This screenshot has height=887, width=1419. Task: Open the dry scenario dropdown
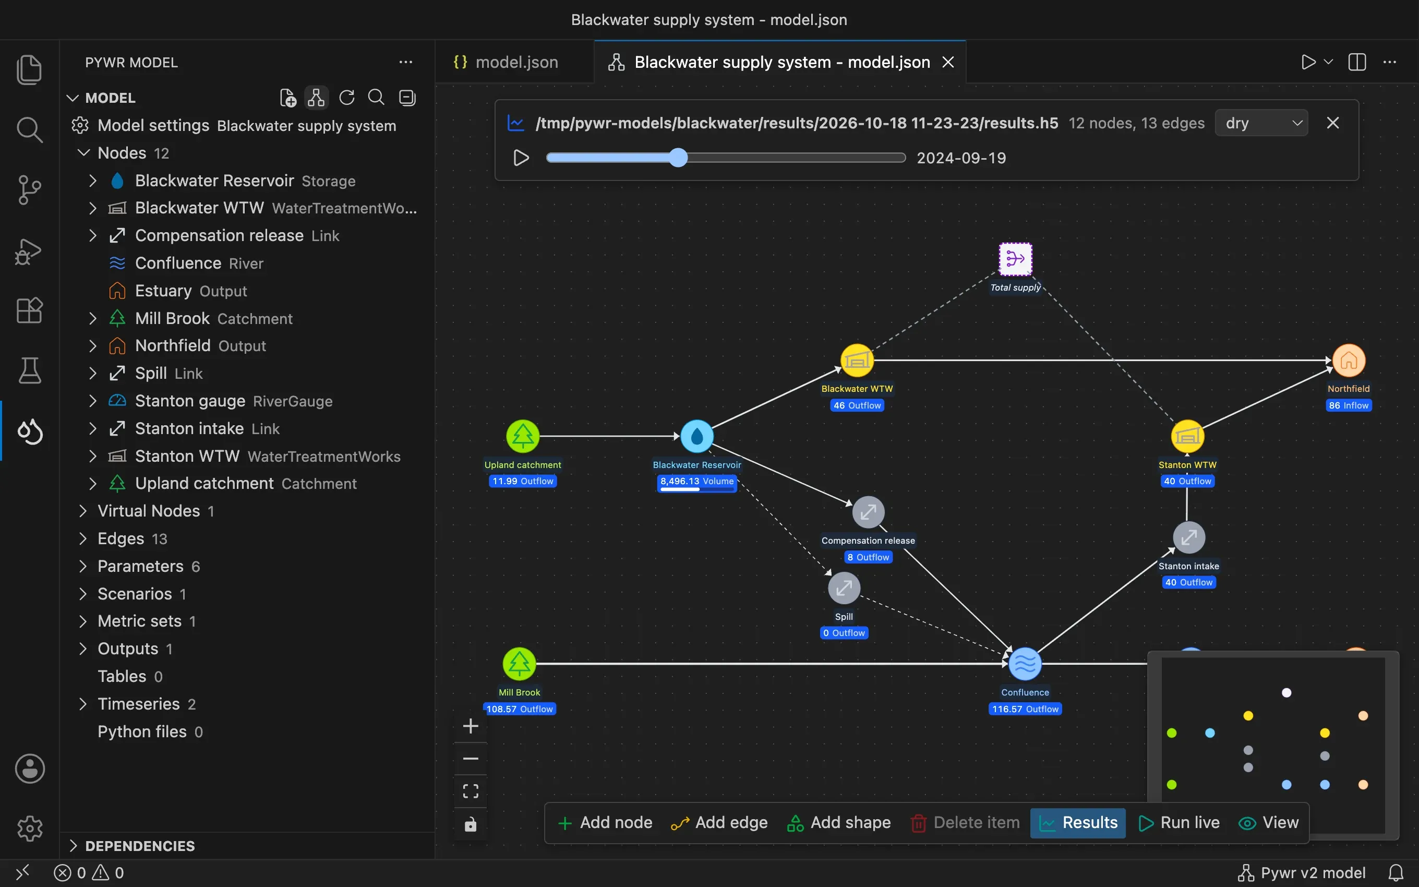coord(1261,123)
